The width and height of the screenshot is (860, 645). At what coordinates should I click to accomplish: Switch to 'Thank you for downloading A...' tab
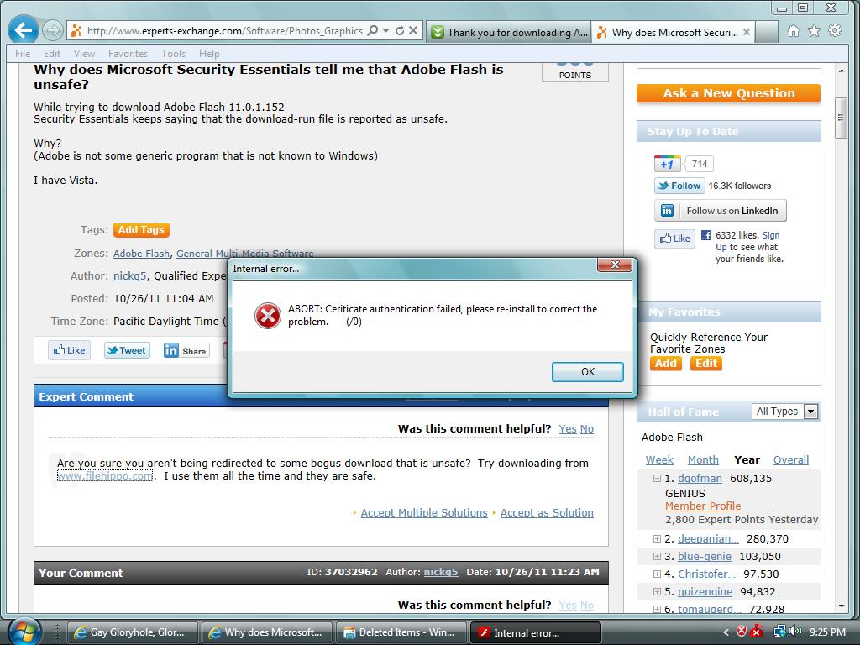(x=509, y=33)
